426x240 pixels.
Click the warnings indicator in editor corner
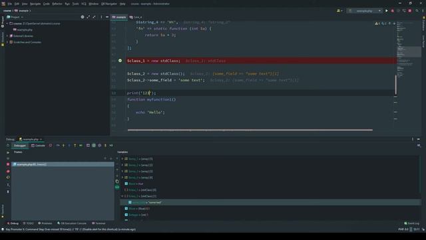(x=377, y=23)
